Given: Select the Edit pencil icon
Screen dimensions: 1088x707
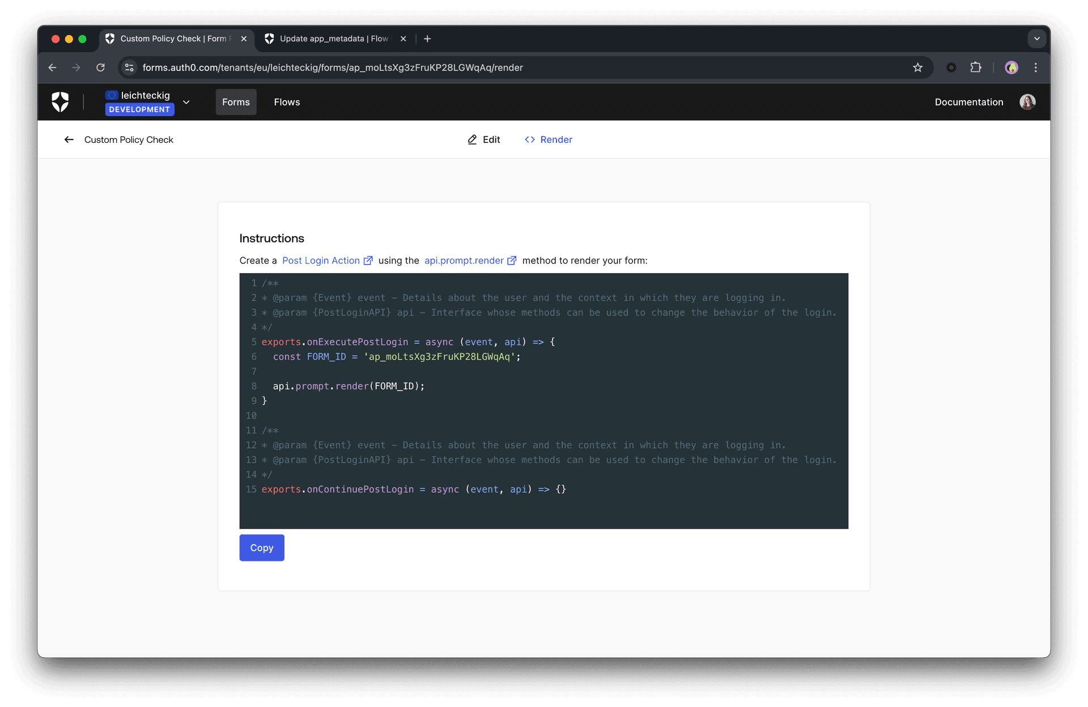Looking at the screenshot, I should [x=472, y=139].
